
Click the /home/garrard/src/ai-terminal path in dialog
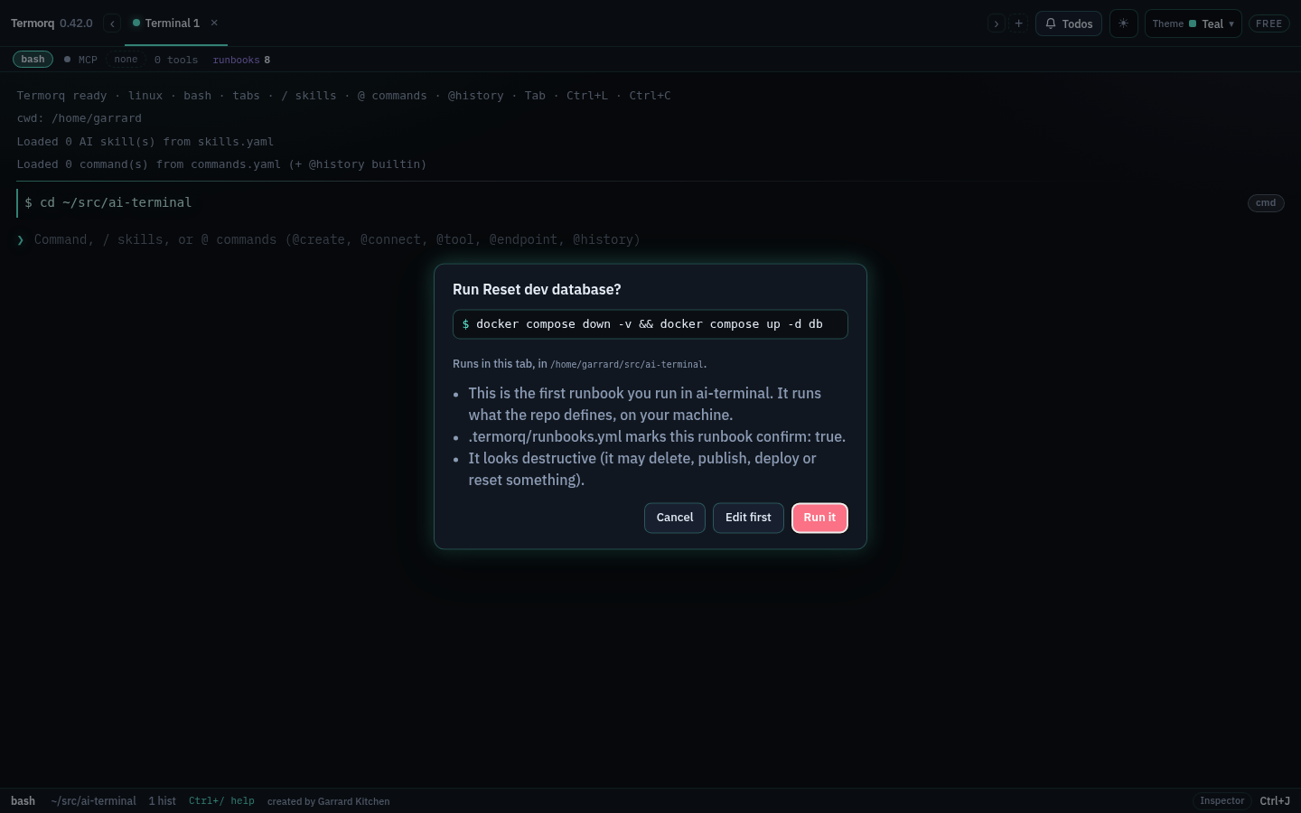627,365
